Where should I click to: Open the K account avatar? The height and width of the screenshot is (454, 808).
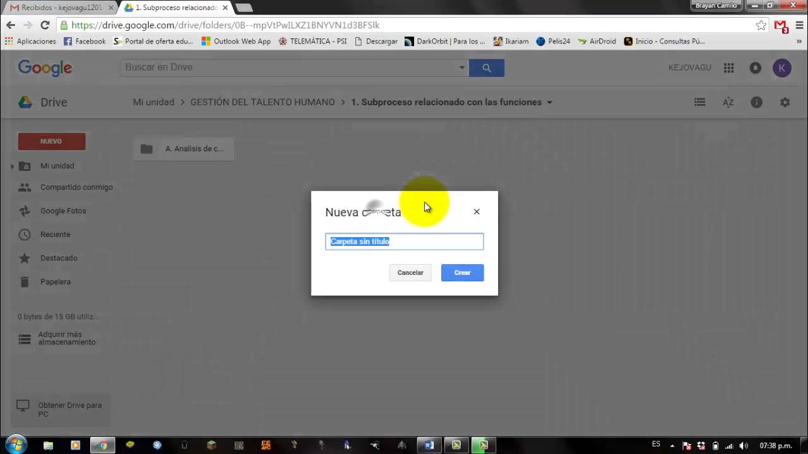782,67
